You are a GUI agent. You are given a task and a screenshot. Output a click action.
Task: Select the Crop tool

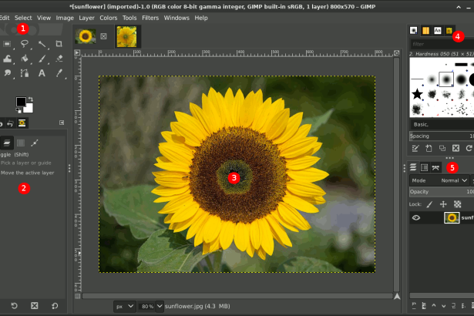click(x=59, y=44)
